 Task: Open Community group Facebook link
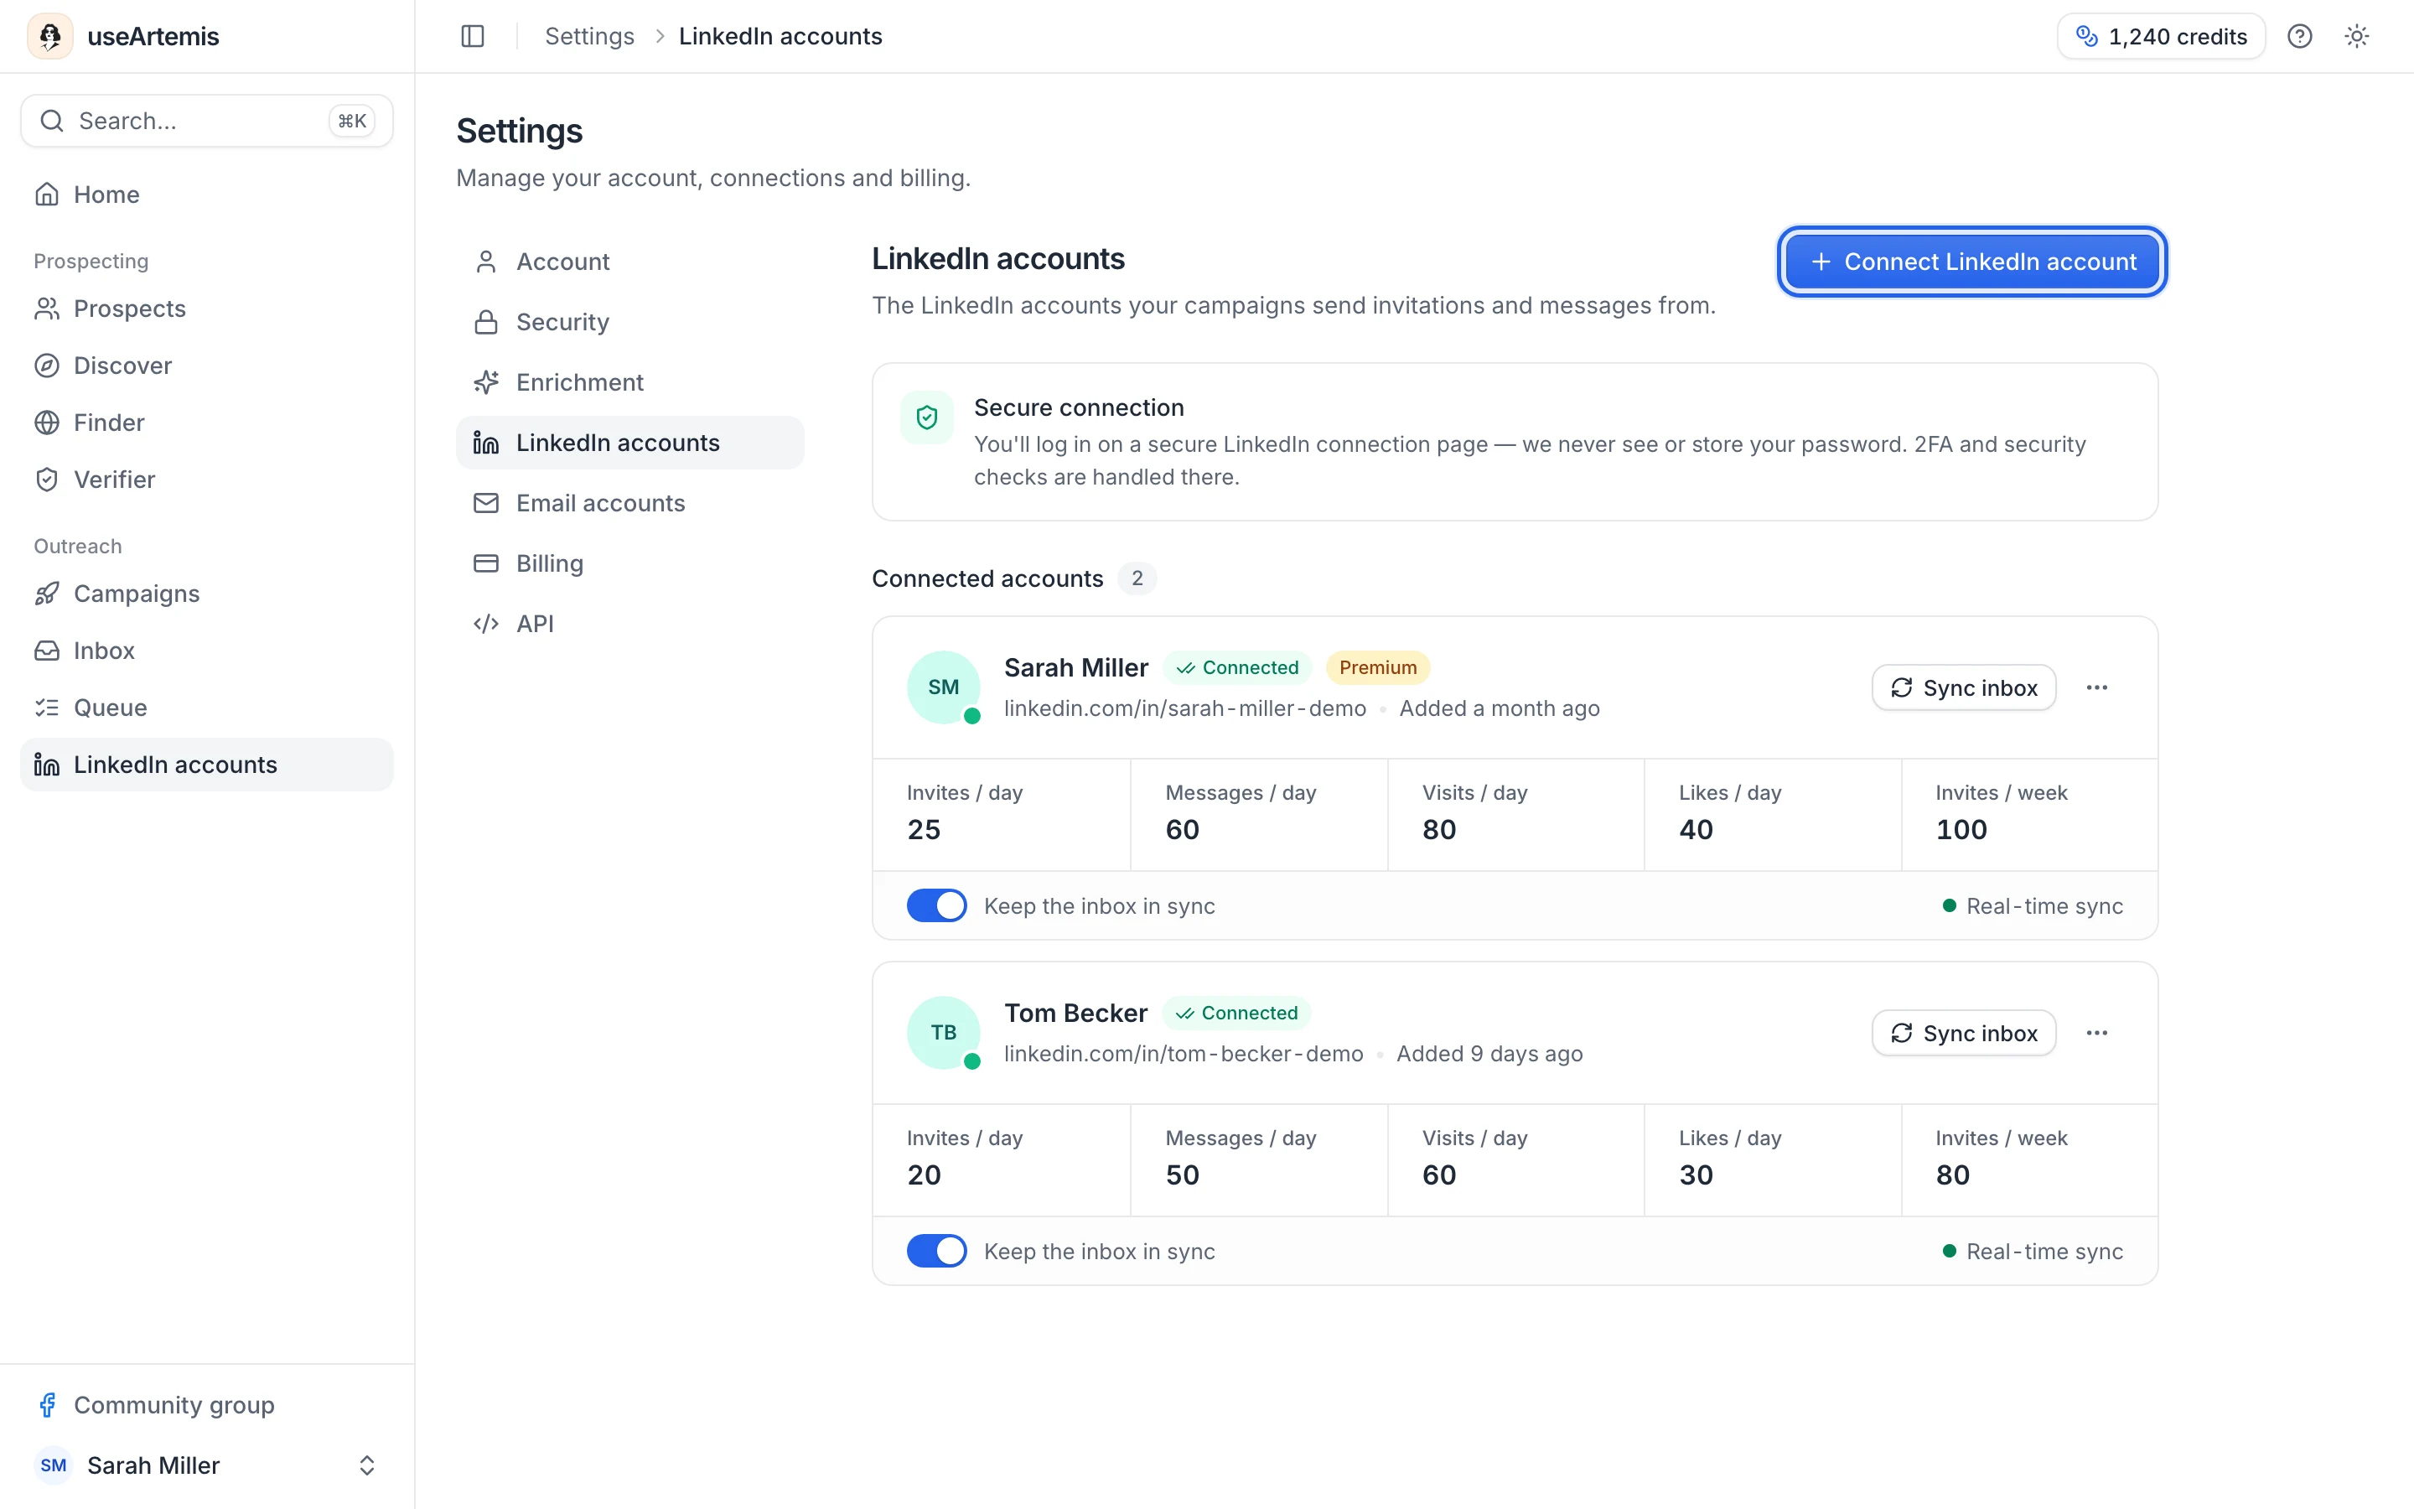(206, 1405)
